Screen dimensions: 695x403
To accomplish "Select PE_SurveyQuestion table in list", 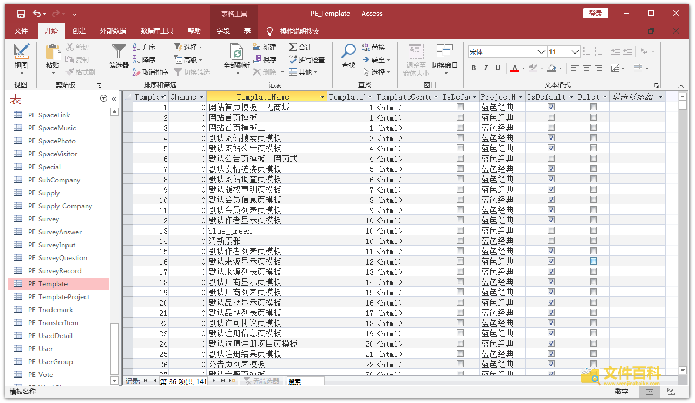I will point(58,257).
